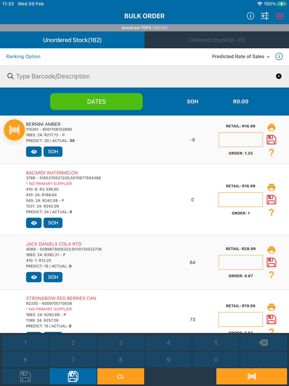
Task: Open help for Bacardi Watermelon order
Action: [x=271, y=212]
